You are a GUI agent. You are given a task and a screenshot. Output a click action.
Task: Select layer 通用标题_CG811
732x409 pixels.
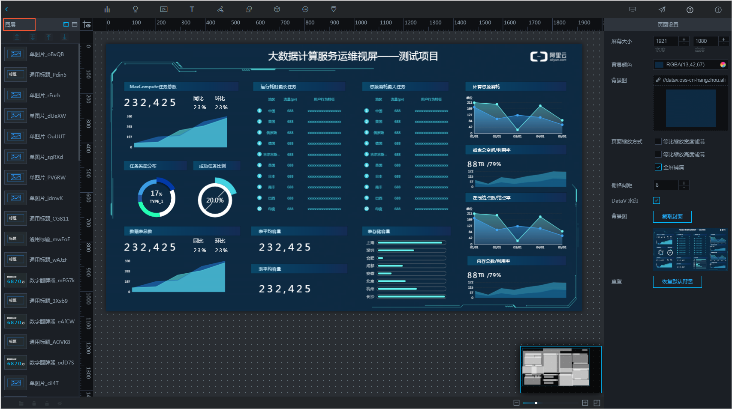pos(41,219)
